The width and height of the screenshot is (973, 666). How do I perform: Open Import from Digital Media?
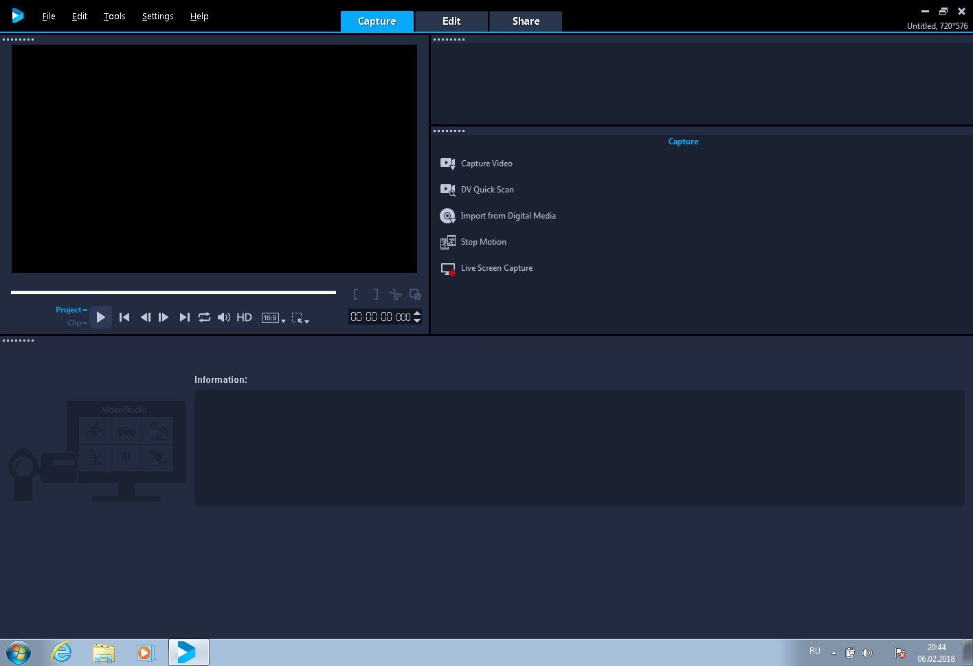click(508, 216)
